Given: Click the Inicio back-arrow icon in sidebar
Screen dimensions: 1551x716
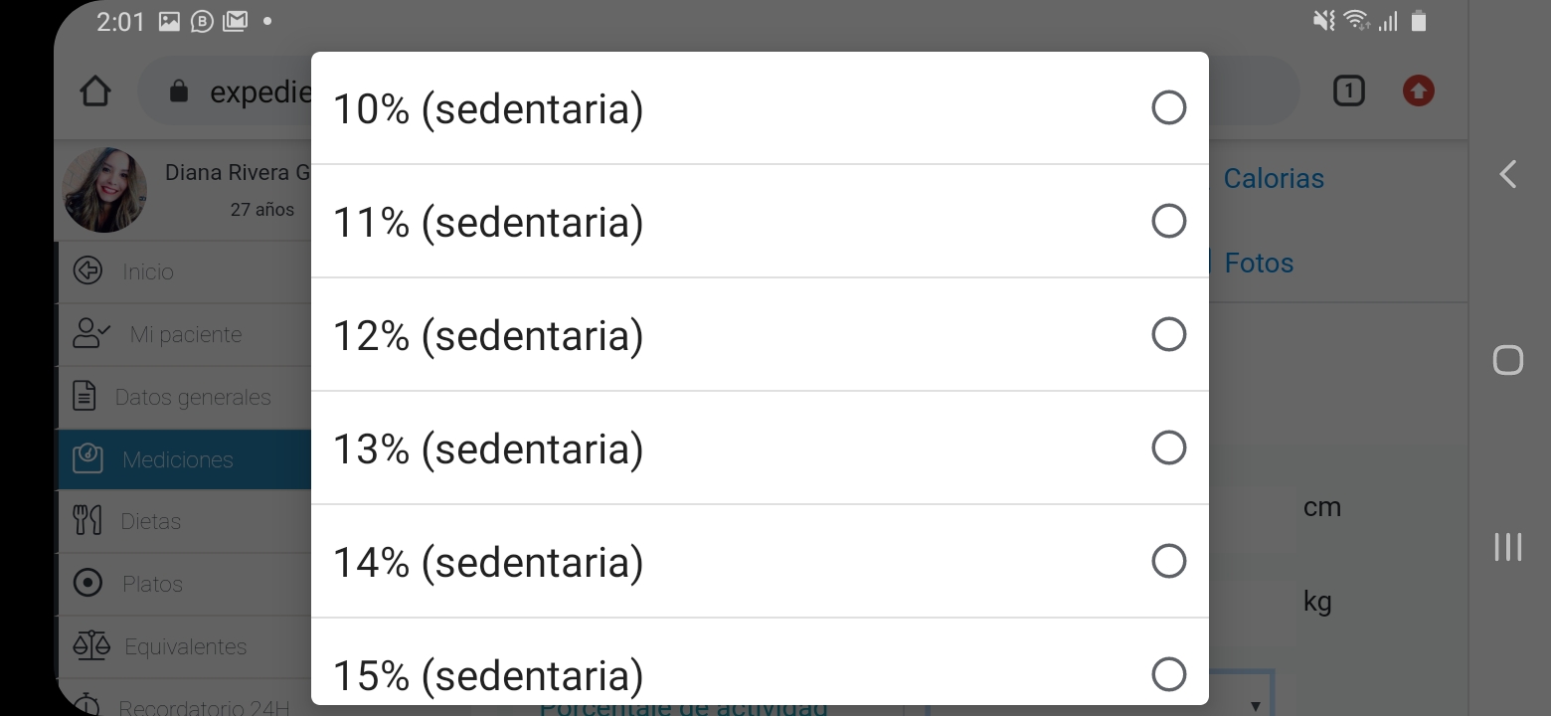Looking at the screenshot, I should [x=88, y=270].
